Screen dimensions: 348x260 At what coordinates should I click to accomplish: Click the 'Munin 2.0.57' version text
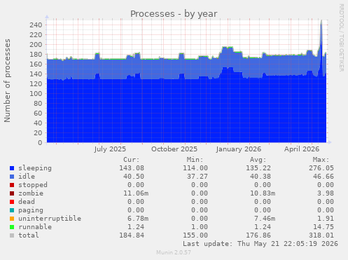pyautogui.click(x=174, y=252)
